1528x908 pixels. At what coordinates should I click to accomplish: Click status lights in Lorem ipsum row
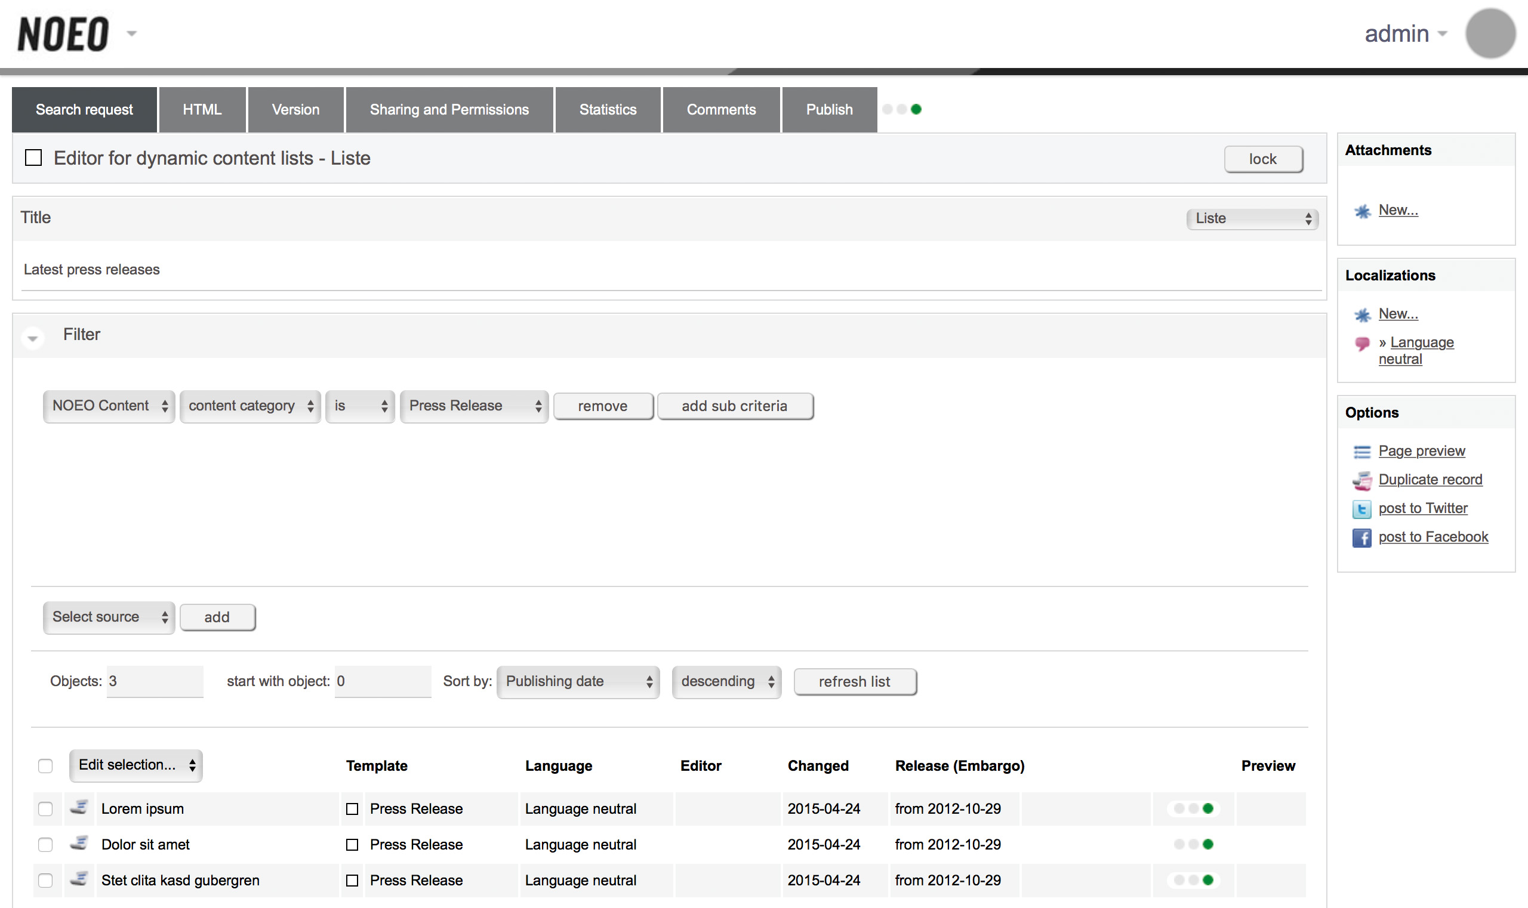pos(1193,808)
